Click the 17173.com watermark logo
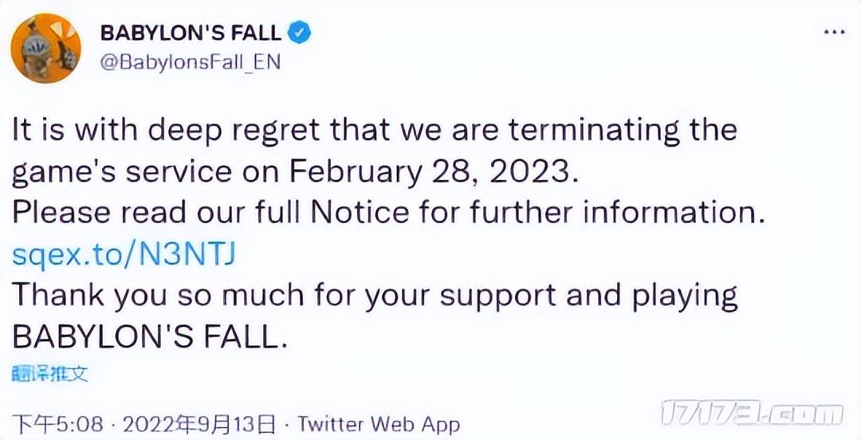Image resolution: width=861 pixels, height=440 pixels. click(x=752, y=413)
